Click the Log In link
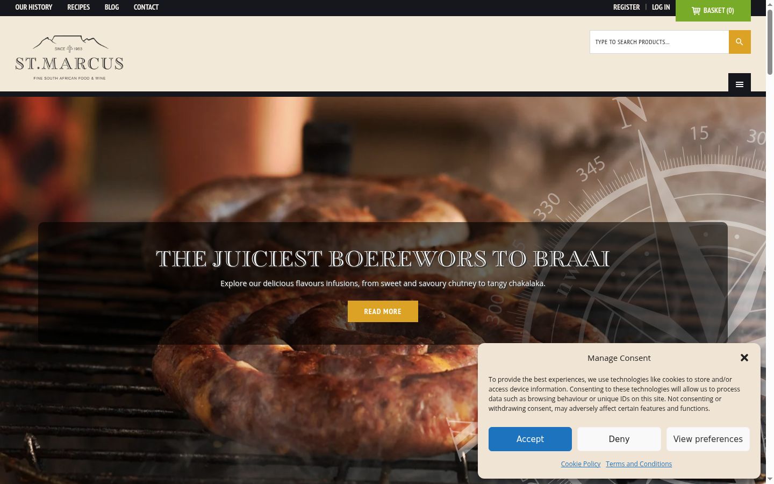Screen dimensions: 774x484 pos(661,7)
